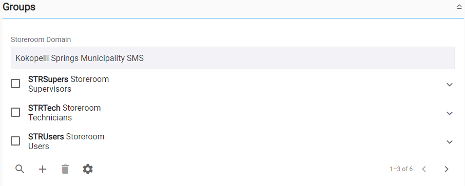The width and height of the screenshot is (465, 186).
Task: Go to the next page of groups
Action: coord(447,169)
